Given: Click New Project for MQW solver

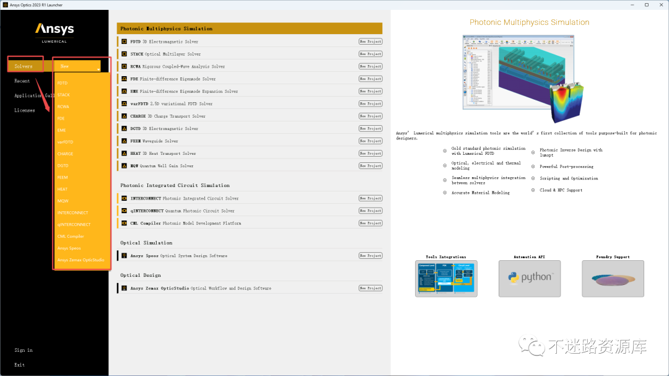Looking at the screenshot, I should [x=370, y=165].
